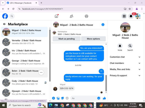Open the emoji picker in message box
This screenshot has width=145, height=108.
99,98
